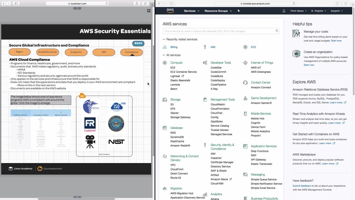Click the Mobile Services phone icon

click(x=245, y=114)
